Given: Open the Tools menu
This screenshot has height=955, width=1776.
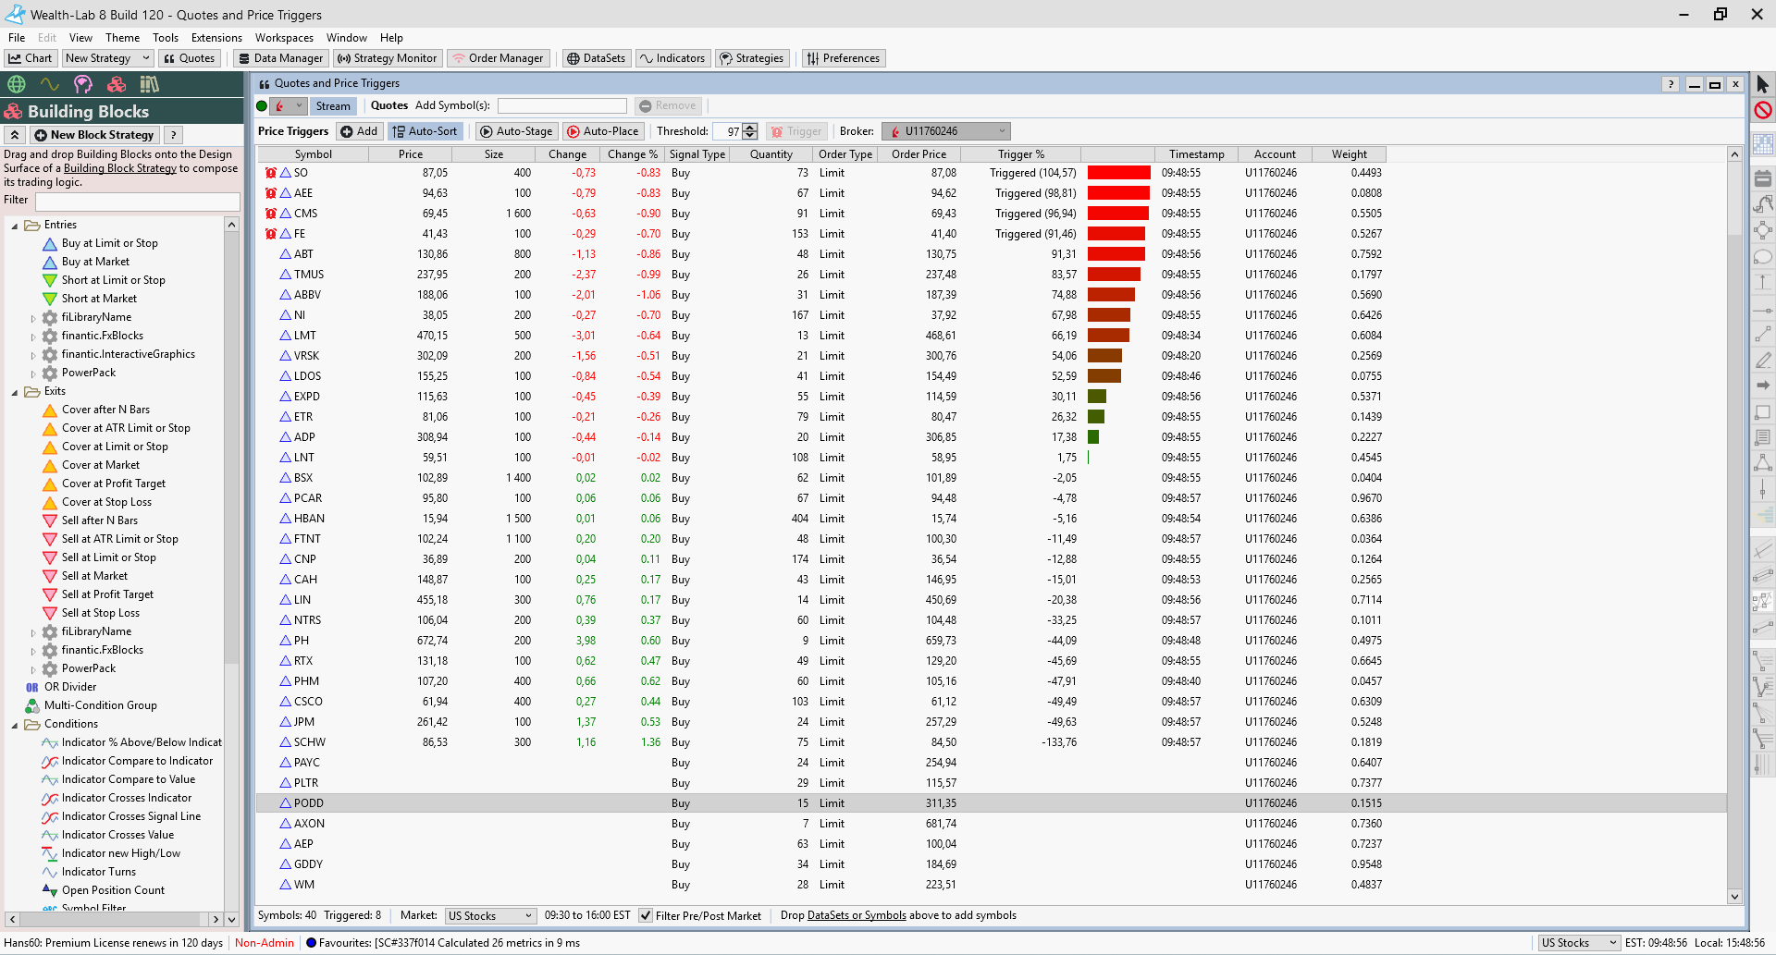Looking at the screenshot, I should (166, 38).
